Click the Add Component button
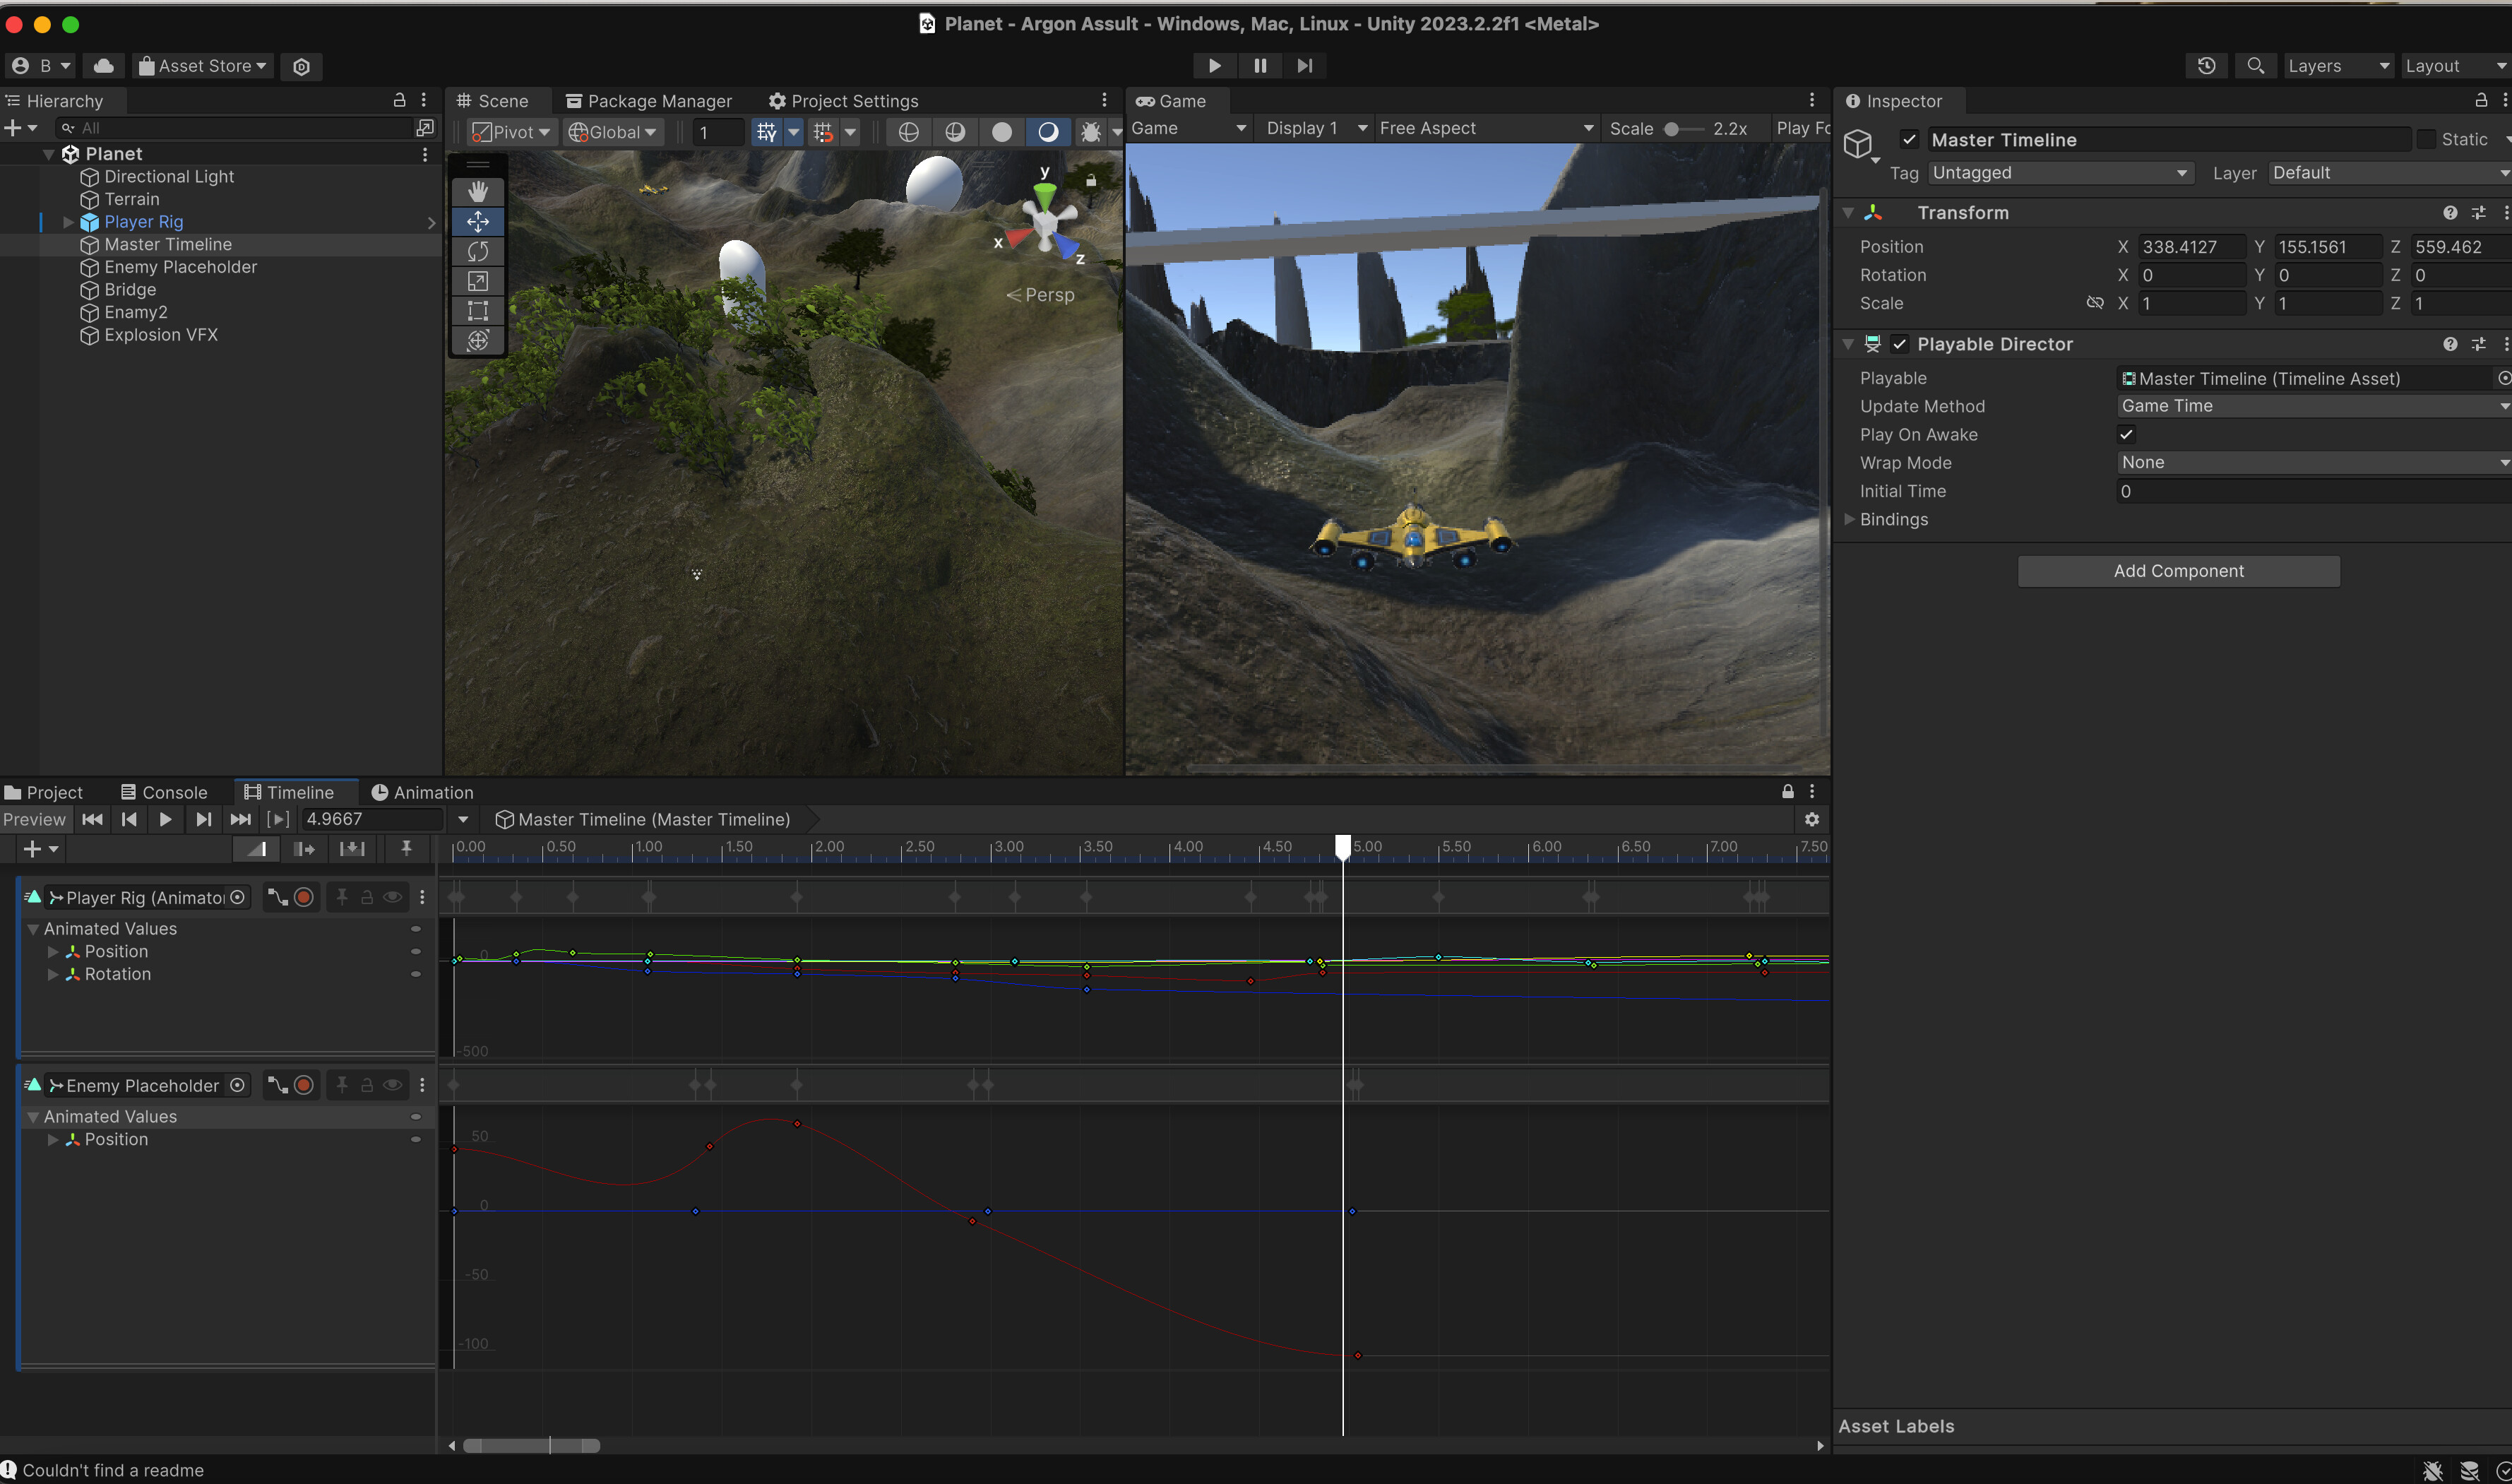The image size is (2512, 1484). (2178, 570)
